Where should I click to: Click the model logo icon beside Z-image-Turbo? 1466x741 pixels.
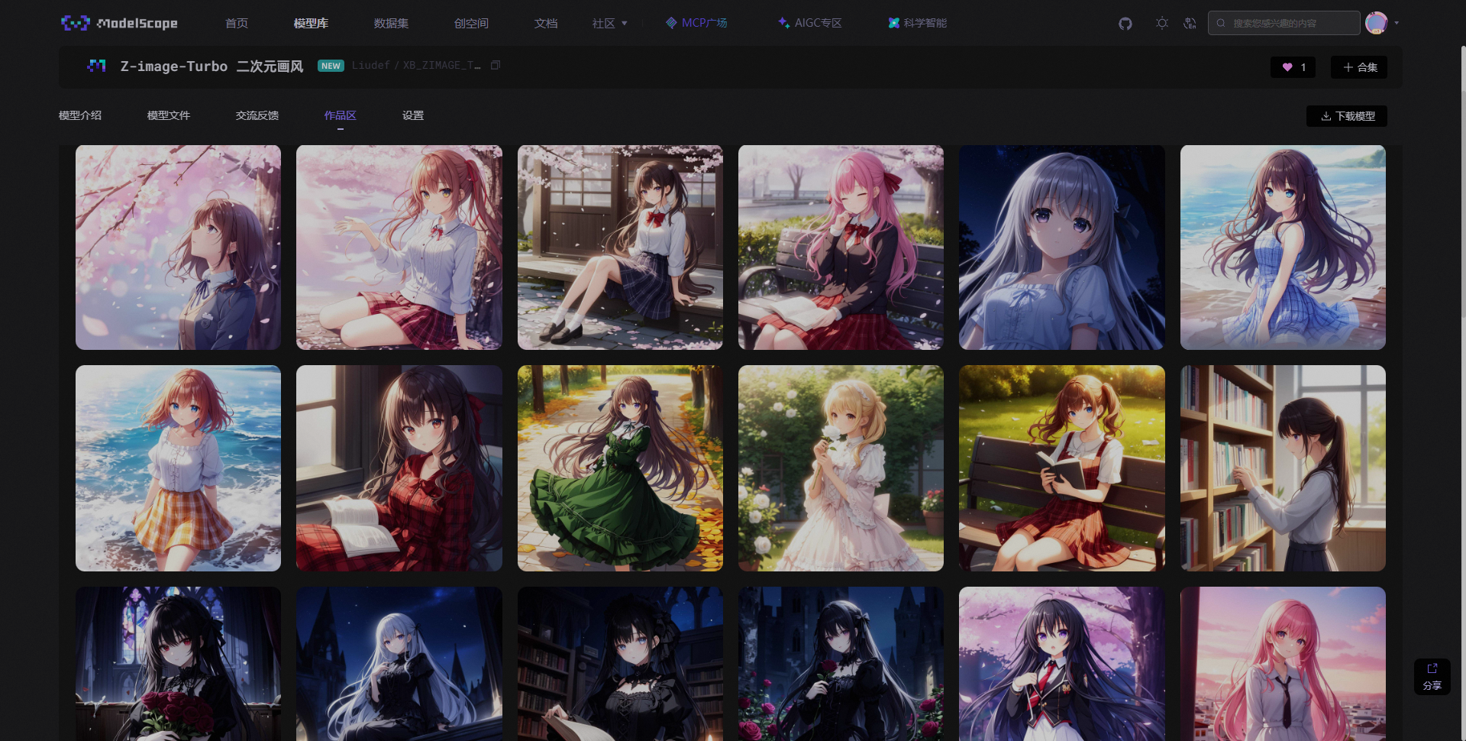pos(96,66)
